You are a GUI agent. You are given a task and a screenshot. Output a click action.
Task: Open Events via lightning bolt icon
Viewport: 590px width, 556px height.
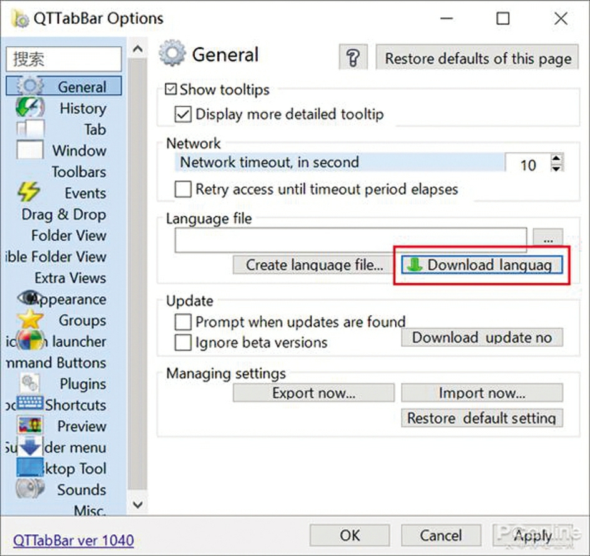pyautogui.click(x=29, y=192)
